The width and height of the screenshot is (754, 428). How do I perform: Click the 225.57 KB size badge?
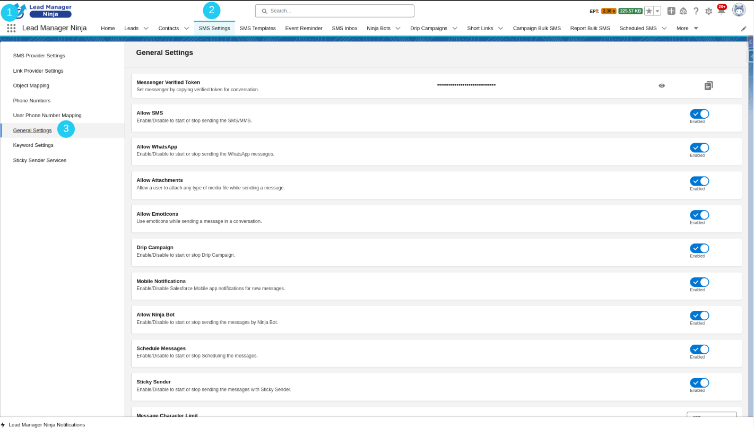[x=630, y=11]
